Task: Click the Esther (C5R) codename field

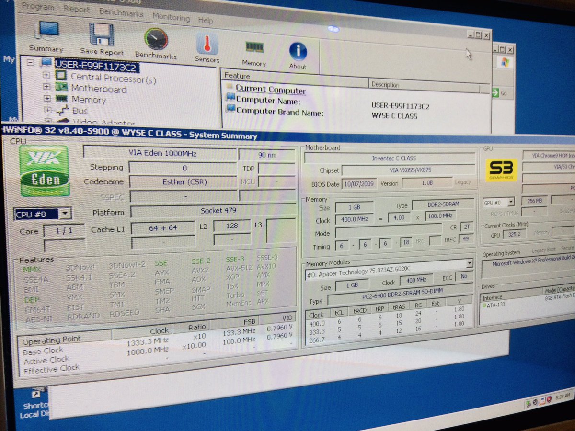Action: point(184,182)
